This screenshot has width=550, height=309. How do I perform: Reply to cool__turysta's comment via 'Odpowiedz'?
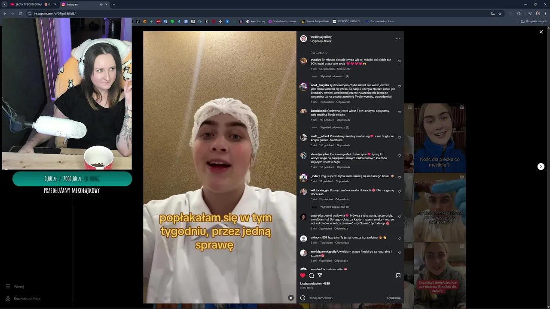[x=343, y=102]
